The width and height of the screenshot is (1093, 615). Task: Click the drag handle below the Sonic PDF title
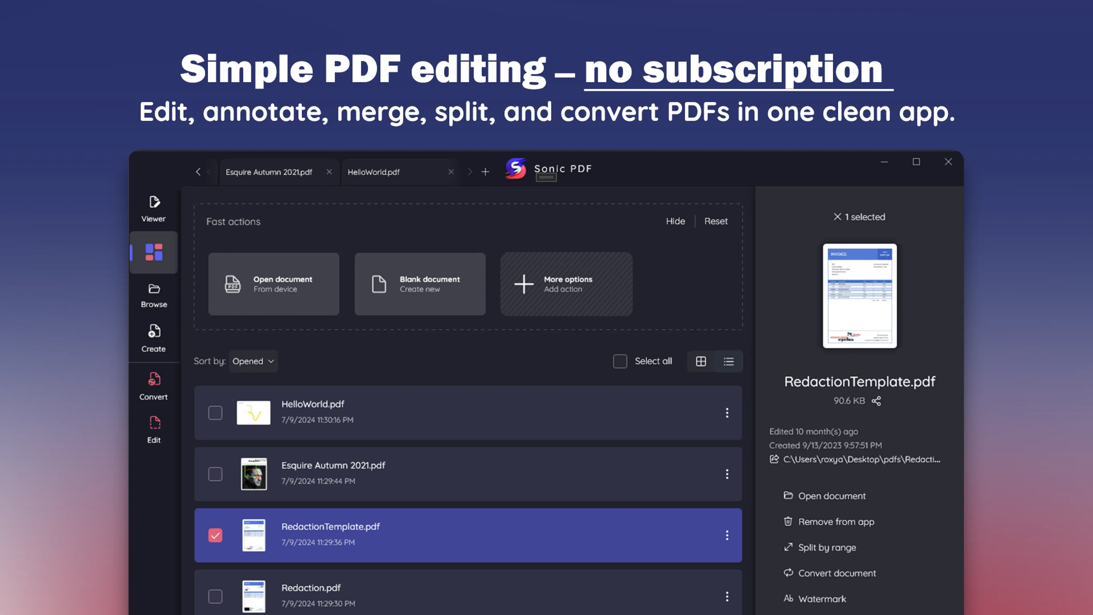pyautogui.click(x=546, y=177)
